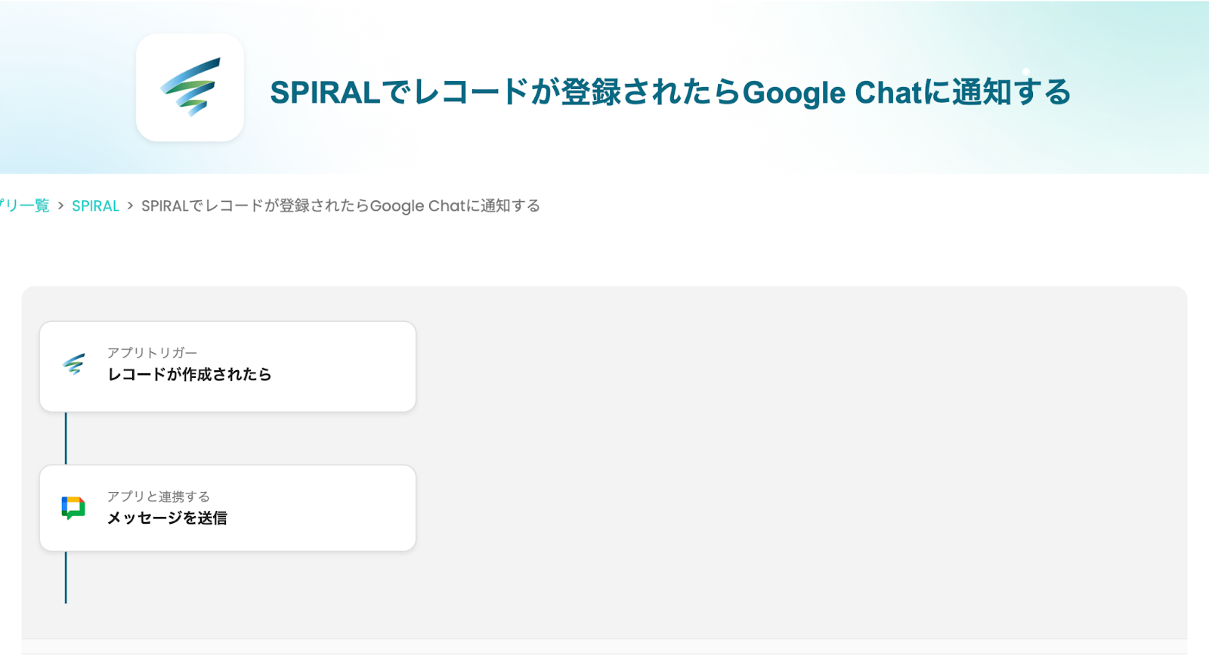Open the レコードが作成されたら trigger step

click(227, 367)
